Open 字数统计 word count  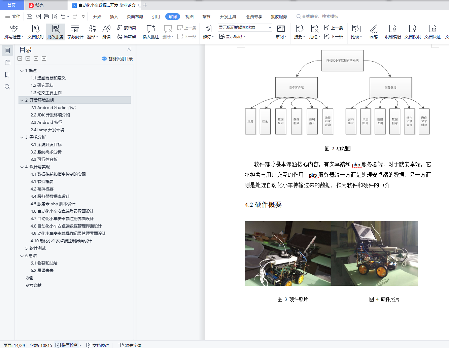pos(75,32)
